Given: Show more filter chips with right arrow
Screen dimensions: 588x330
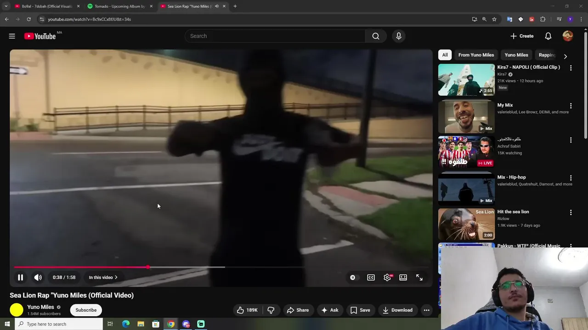Looking at the screenshot, I should pyautogui.click(x=565, y=56).
